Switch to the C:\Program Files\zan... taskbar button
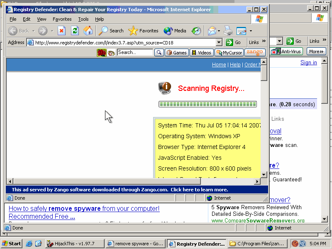Image resolution: width=332 pixels, height=249 pixels. [257, 244]
